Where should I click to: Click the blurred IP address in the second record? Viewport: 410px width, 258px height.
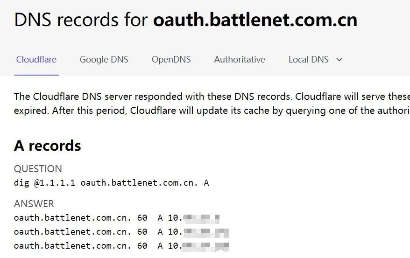pyautogui.click(x=205, y=232)
